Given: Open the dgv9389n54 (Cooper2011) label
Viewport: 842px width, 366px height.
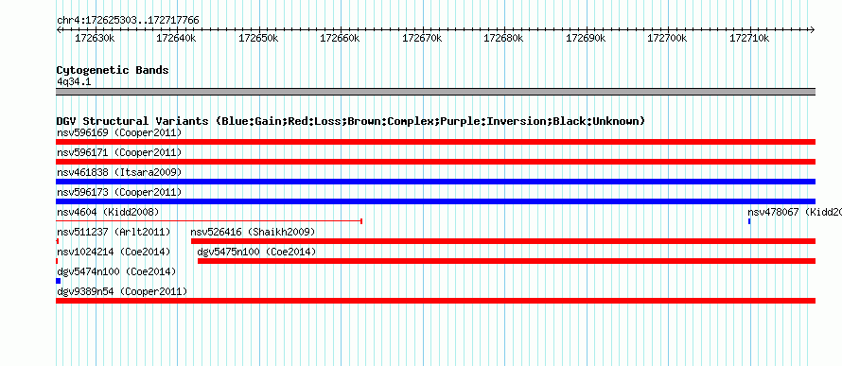Looking at the screenshot, I should [x=122, y=291].
